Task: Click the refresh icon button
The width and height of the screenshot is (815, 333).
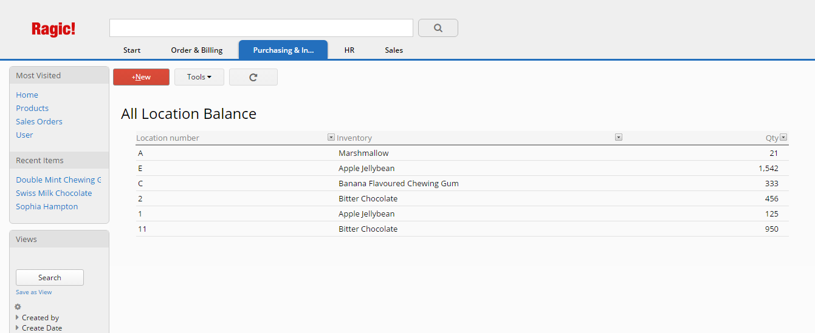Action: 253,77
